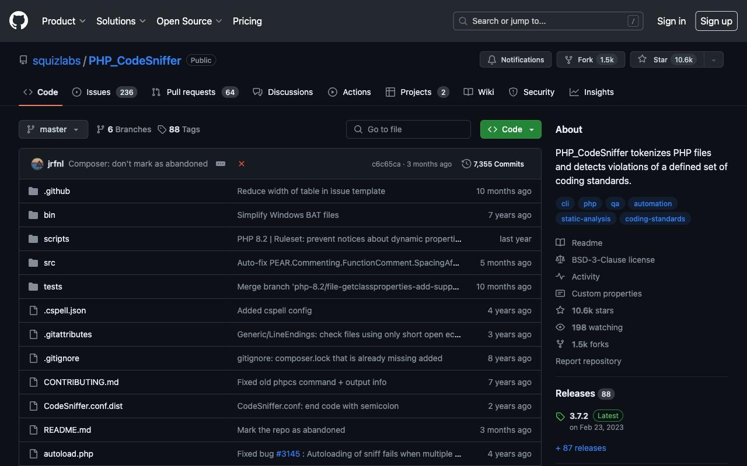
Task: Click the search magnifier icon
Action: [463, 21]
